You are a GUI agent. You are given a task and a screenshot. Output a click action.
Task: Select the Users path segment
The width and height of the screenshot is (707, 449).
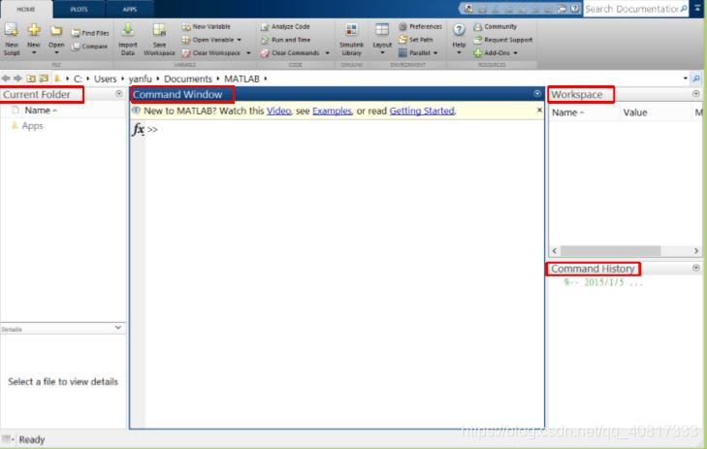(x=105, y=79)
